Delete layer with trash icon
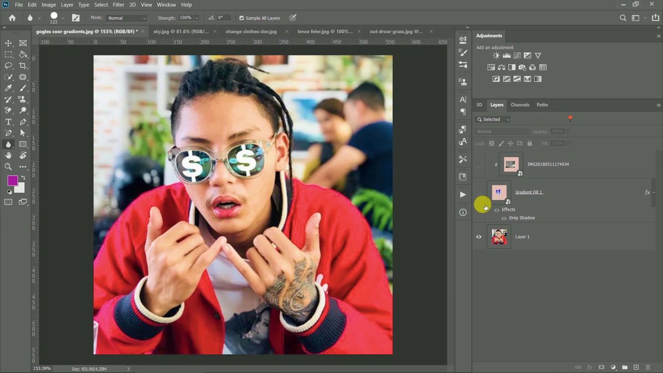 (648, 367)
